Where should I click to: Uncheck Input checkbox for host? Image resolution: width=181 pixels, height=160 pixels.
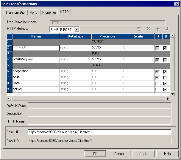(157, 78)
